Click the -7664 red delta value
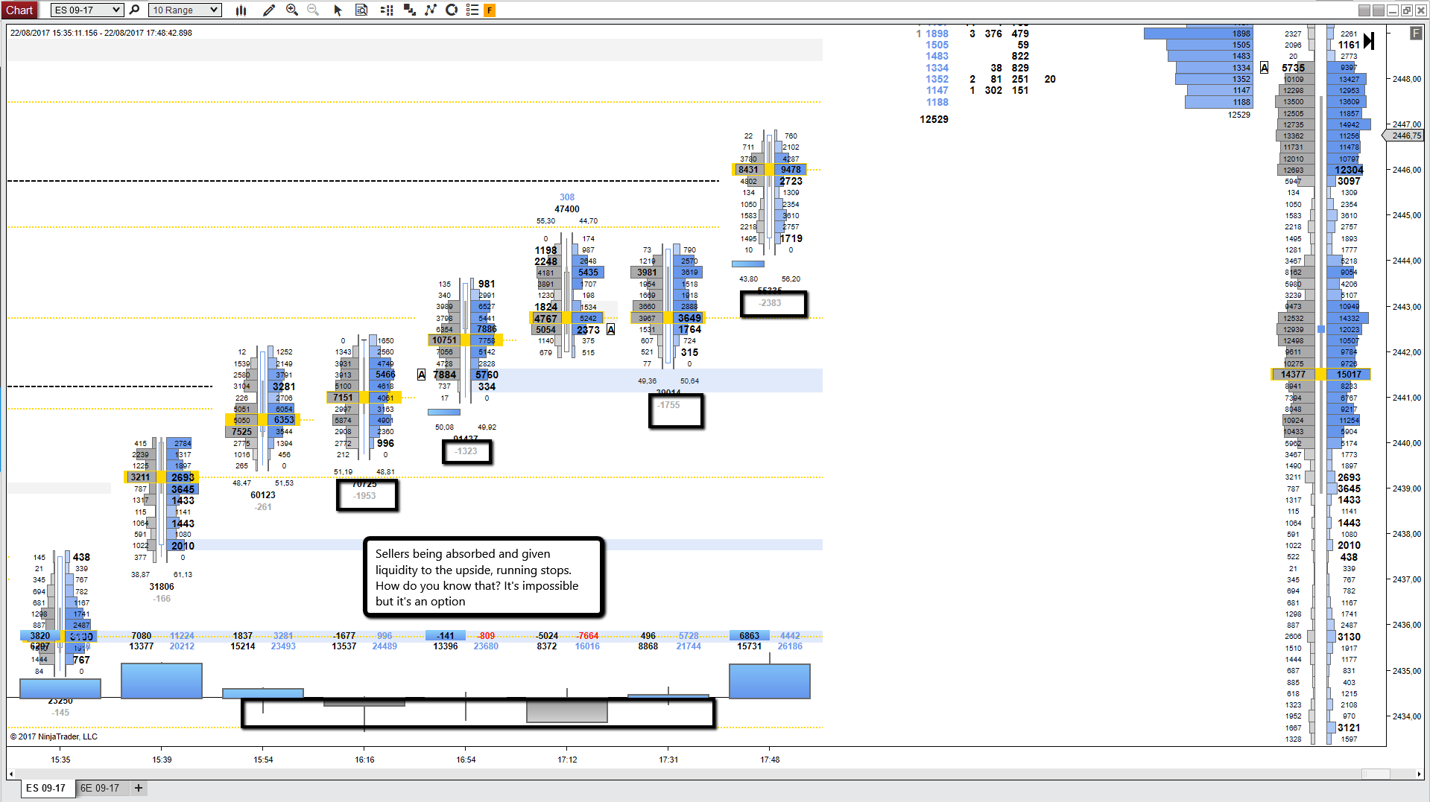Viewport: 1430px width, 802px height. [x=587, y=636]
